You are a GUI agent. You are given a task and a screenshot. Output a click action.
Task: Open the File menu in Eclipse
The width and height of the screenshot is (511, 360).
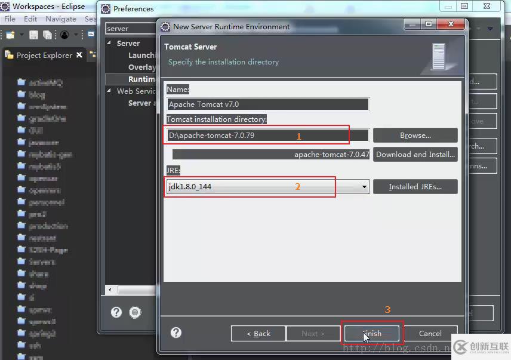click(10, 19)
